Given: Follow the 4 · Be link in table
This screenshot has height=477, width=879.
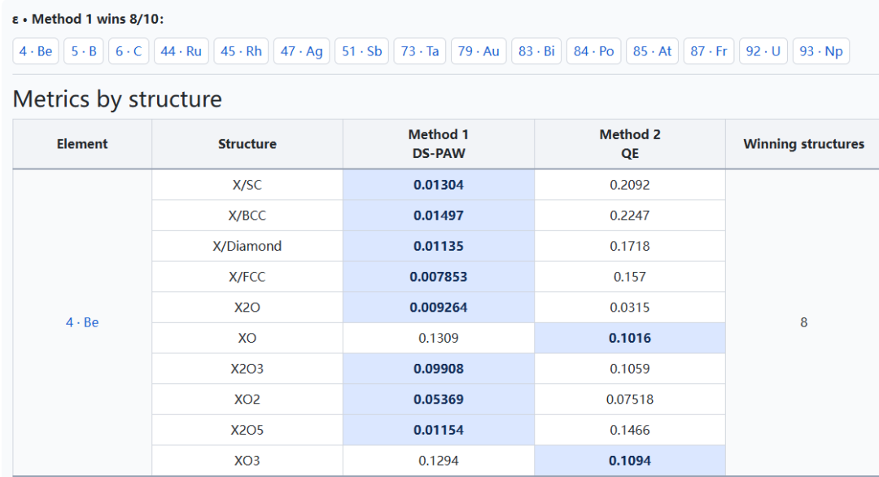Looking at the screenshot, I should coord(82,322).
